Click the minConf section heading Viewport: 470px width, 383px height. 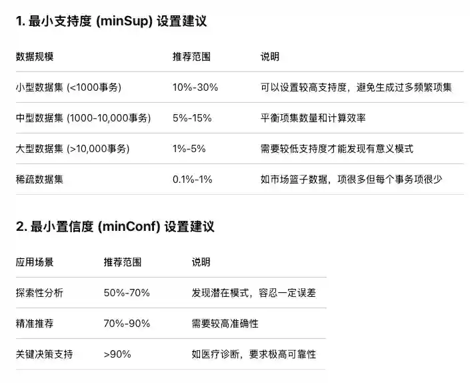(x=115, y=226)
